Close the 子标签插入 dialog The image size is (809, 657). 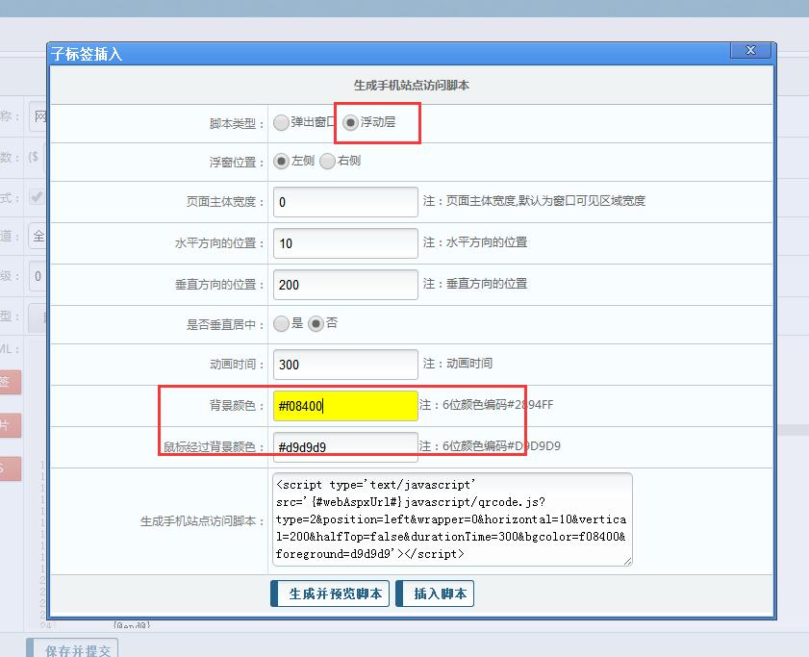click(x=750, y=51)
